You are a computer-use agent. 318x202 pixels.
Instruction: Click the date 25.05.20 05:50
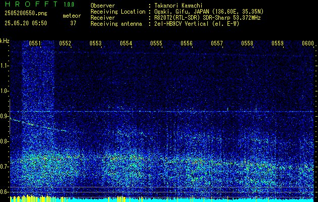coord(26,23)
